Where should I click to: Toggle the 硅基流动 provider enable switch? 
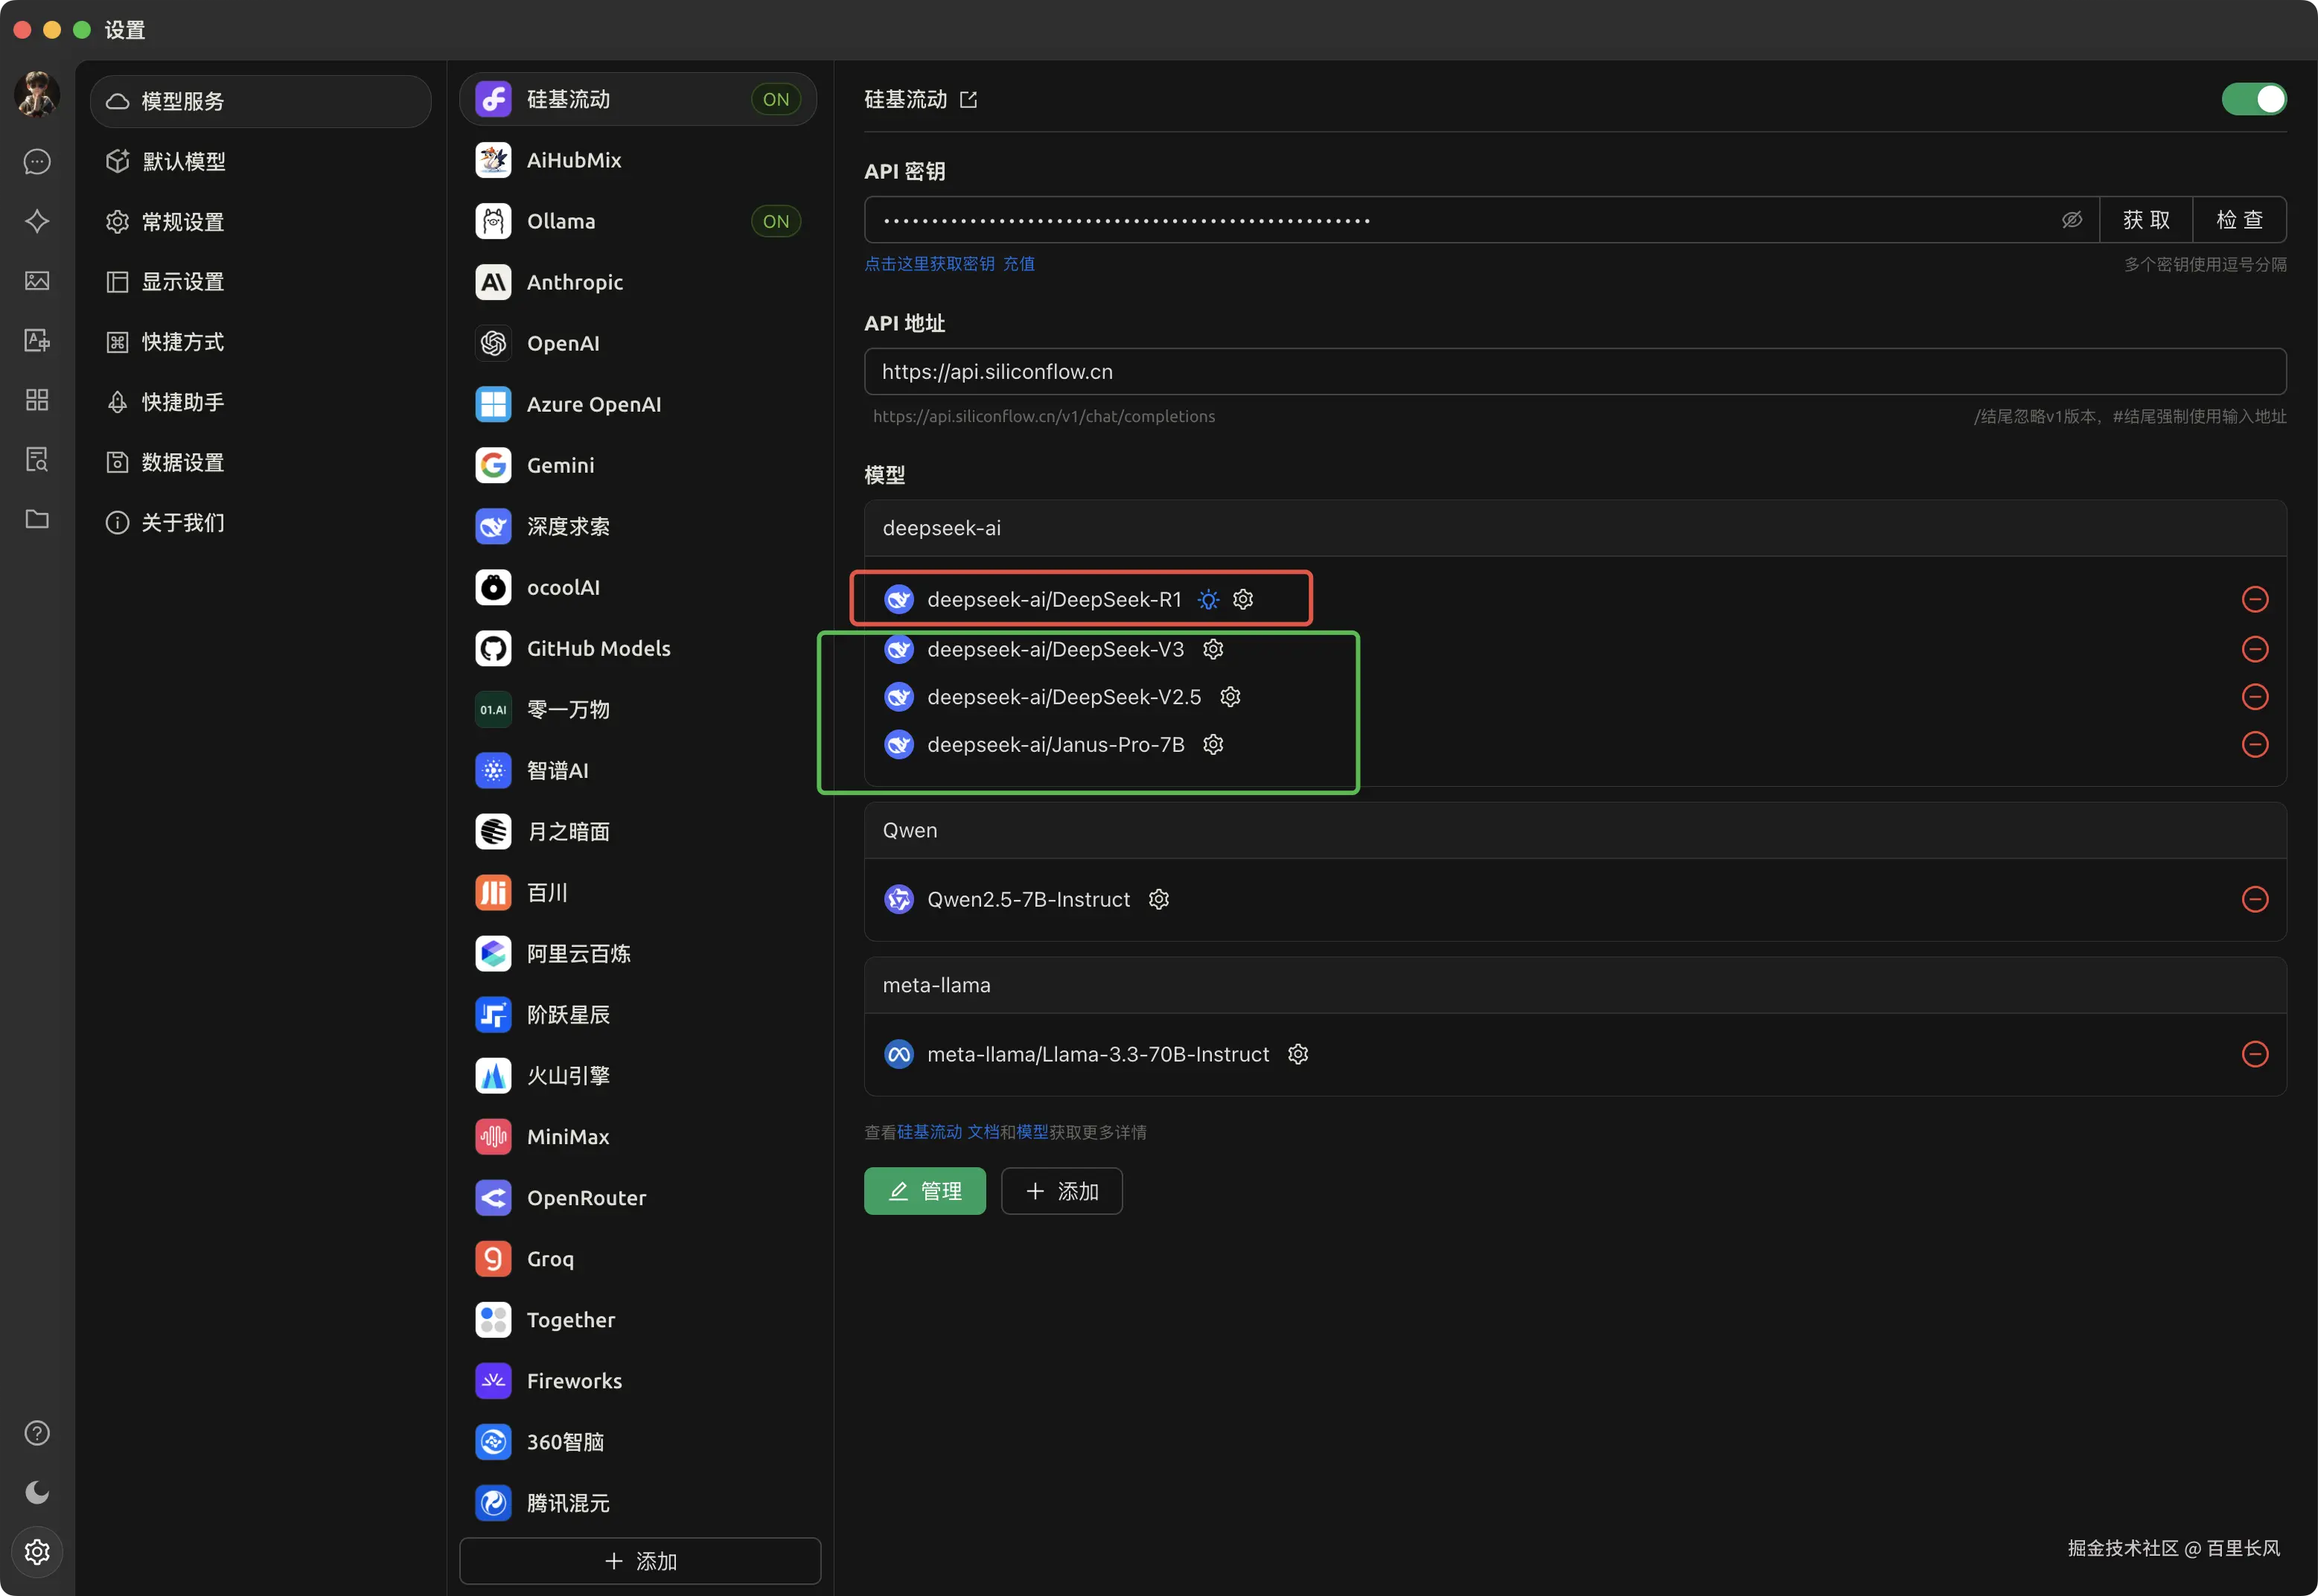(2253, 99)
